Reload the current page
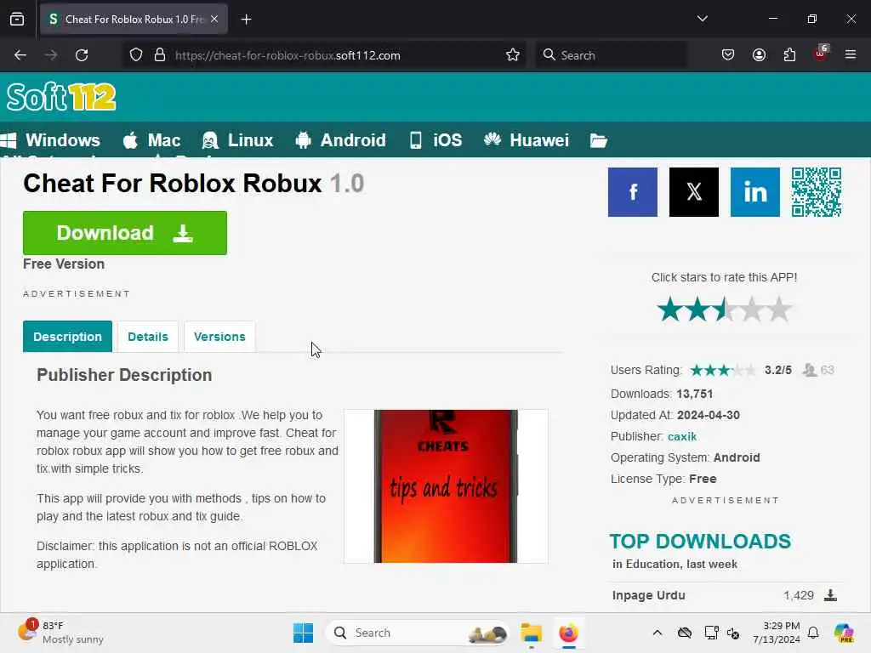Viewport: 871px width, 653px height. point(82,55)
